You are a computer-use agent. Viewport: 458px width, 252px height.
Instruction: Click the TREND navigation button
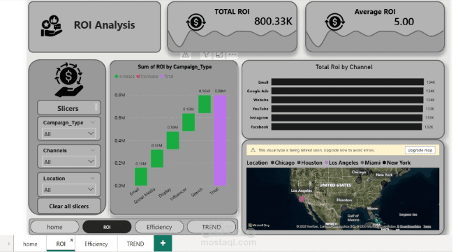tap(211, 227)
